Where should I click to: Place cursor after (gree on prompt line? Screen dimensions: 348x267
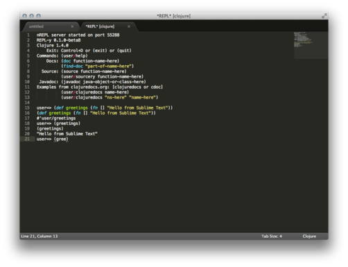coord(67,139)
